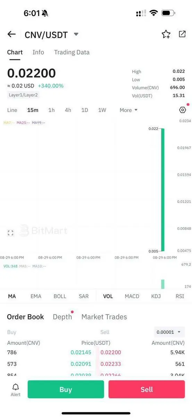192x418 pixels.
Task: Expand chart to fullscreen icon
Action: tap(10, 233)
